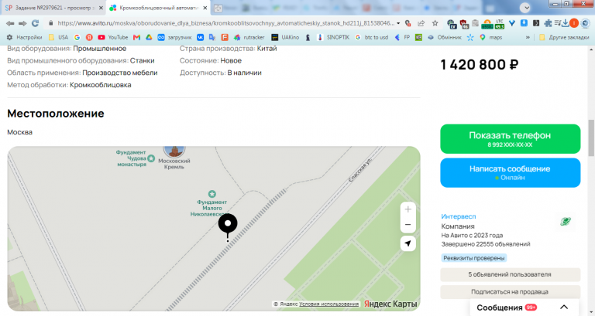Click Показать телефон button
Viewport: 595px width, 316px height.
[510, 139]
